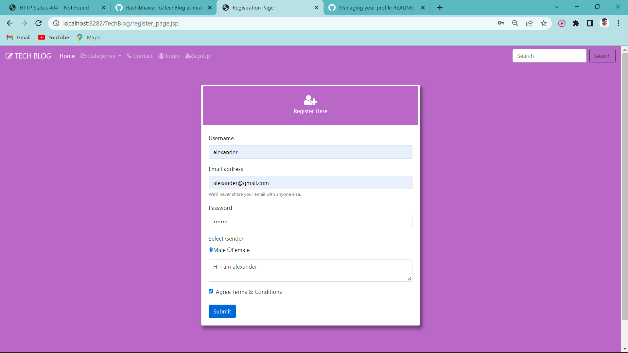The height and width of the screenshot is (353, 628).
Task: Expand the Categories dropdown
Action: pyautogui.click(x=100, y=56)
